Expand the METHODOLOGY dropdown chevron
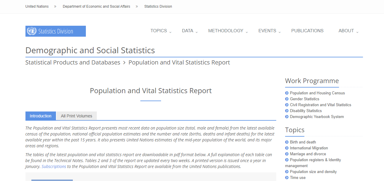Image resolution: width=384 pixels, height=181 pixels. coord(247,32)
